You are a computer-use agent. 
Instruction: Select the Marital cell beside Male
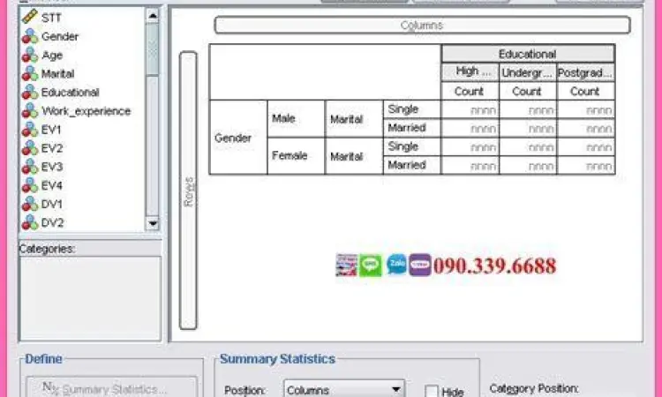point(354,119)
